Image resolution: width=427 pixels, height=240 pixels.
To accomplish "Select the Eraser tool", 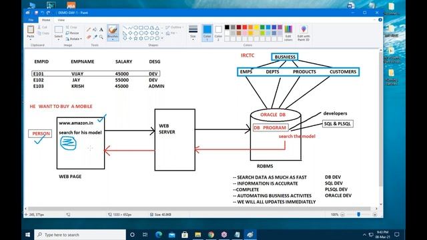I will pyautogui.click(x=89, y=37).
